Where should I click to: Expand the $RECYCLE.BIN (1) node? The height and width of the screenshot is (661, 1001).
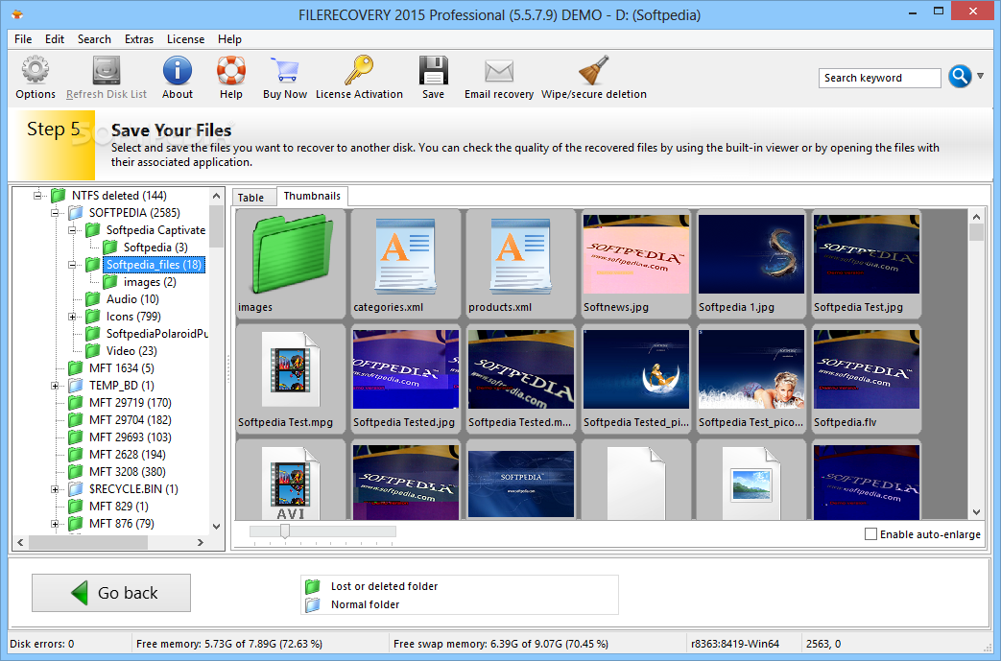[x=55, y=488]
